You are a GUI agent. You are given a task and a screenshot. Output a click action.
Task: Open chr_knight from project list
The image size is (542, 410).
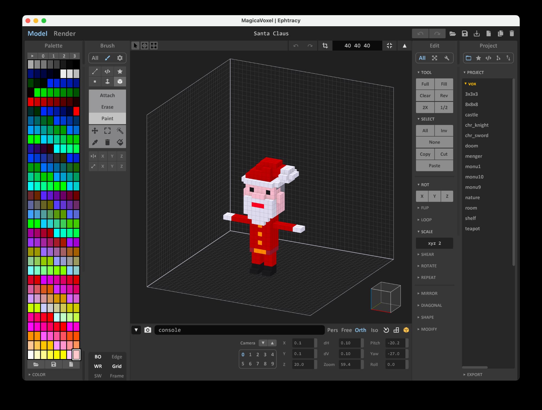click(477, 125)
